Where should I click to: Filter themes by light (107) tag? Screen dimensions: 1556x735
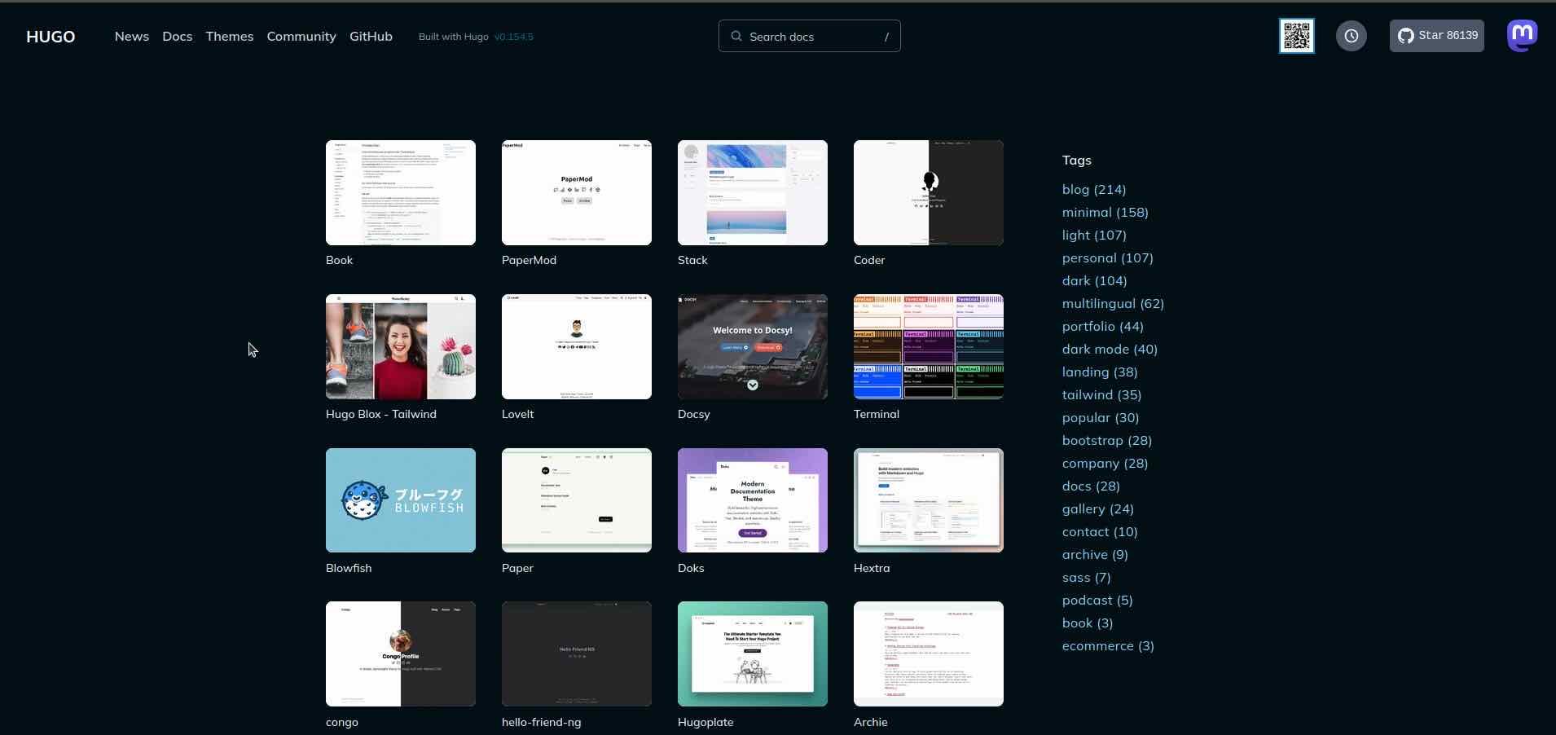[x=1094, y=235]
